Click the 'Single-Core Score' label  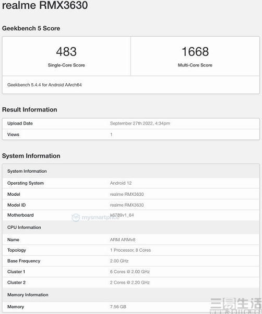pos(66,65)
